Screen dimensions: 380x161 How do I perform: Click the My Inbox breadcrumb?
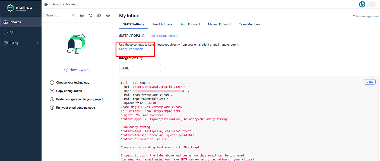tap(72, 5)
